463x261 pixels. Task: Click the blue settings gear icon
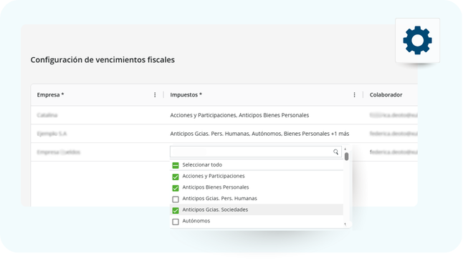coord(417,40)
